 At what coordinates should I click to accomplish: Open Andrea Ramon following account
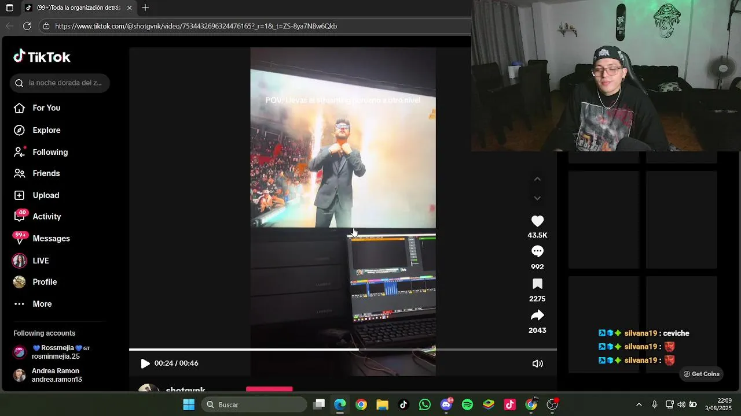(x=49, y=375)
